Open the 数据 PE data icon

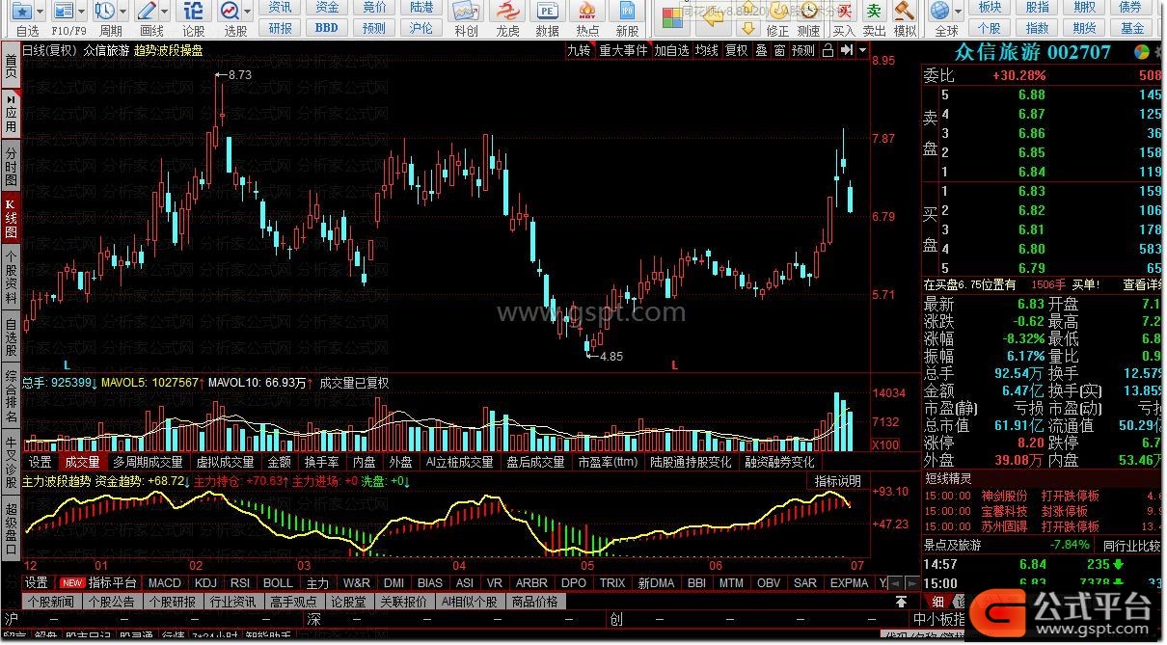(x=547, y=11)
